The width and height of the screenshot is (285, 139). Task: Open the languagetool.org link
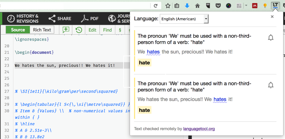(199, 129)
